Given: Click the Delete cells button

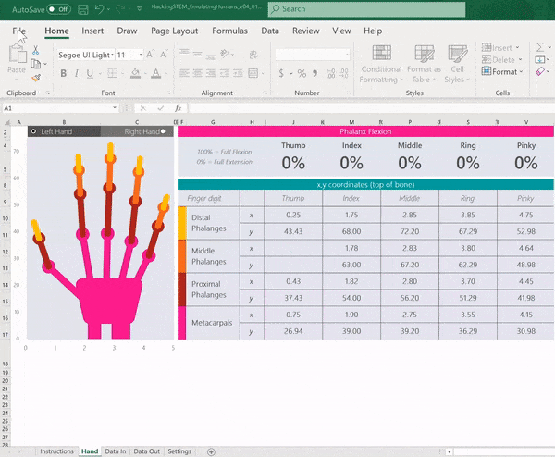Looking at the screenshot, I should click(501, 59).
